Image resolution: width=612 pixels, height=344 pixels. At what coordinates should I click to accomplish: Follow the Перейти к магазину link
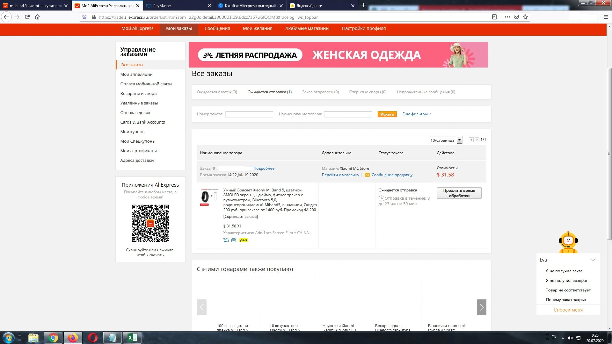point(340,175)
